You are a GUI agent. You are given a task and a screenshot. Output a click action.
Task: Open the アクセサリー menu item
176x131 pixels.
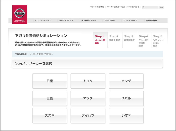coord(110,20)
